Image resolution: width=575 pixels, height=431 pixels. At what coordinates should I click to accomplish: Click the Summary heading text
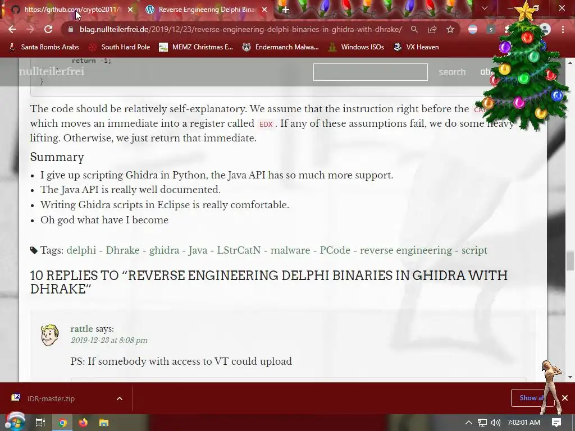tap(57, 157)
